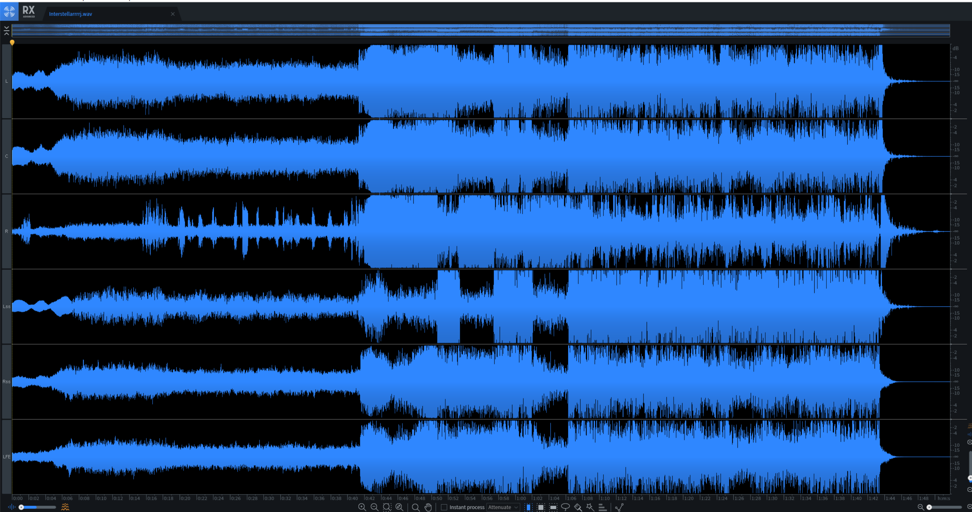
Task: Click the zoom in magnifier icon
Action: (362, 507)
